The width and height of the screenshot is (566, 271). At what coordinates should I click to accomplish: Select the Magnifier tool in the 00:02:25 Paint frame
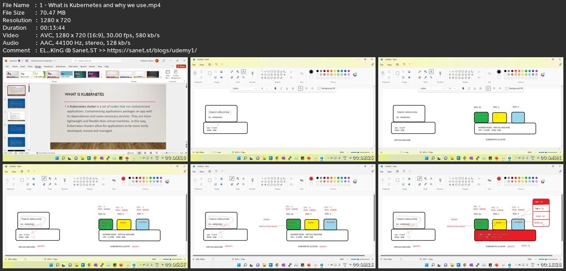(x=244, y=78)
